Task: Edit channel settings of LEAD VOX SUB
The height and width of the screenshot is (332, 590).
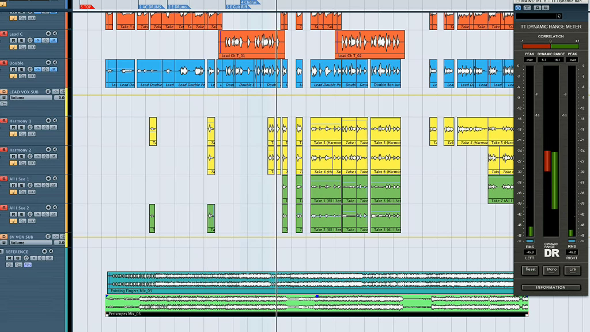Action: 48,92
